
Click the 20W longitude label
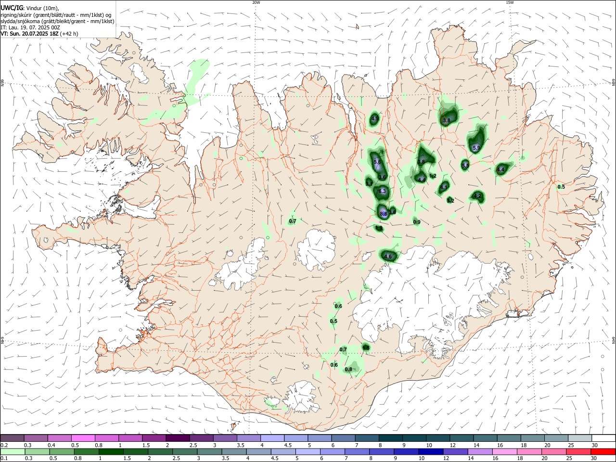pyautogui.click(x=256, y=2)
